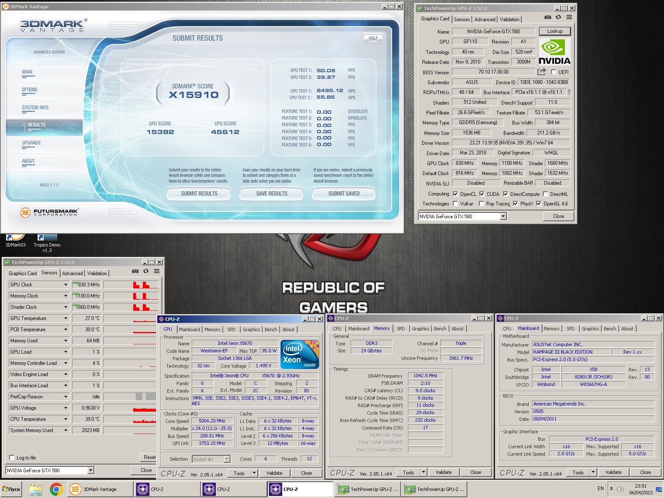Open Sensors tab in top GPU-Z window
This screenshot has height=498, width=664.
pyautogui.click(x=462, y=20)
